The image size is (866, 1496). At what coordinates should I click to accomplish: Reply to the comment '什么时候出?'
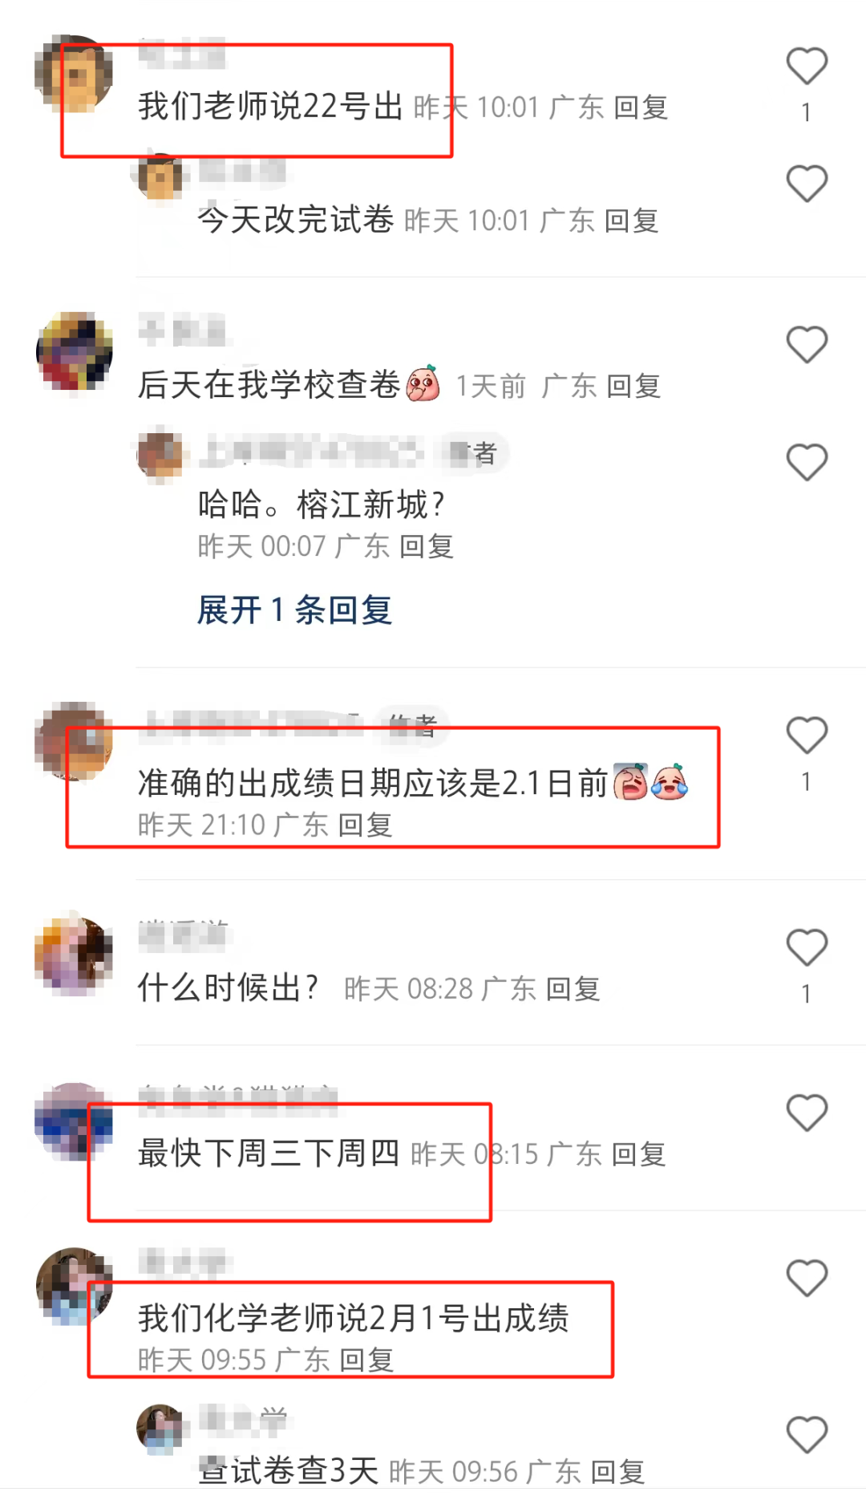(573, 989)
